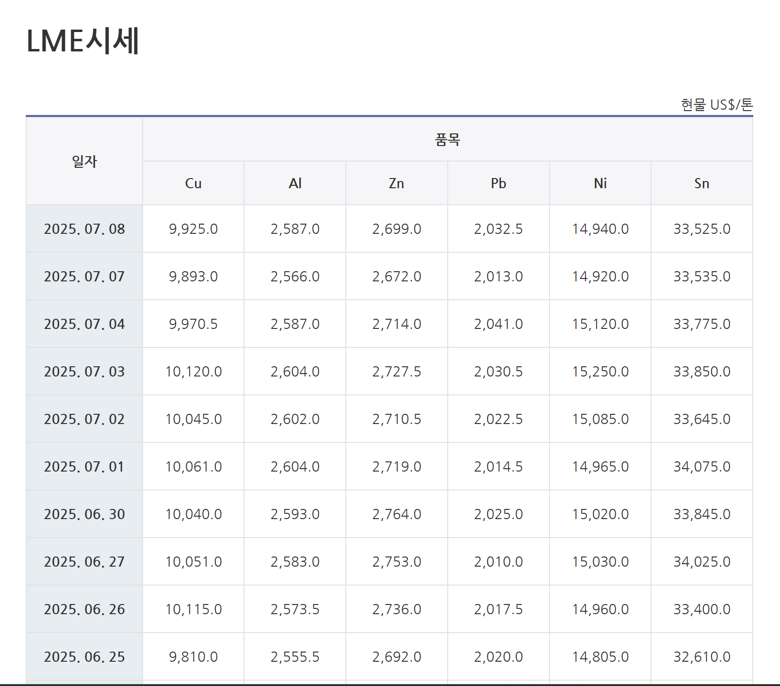Click the 일자 date column header
This screenshot has height=686, width=780.
pos(84,161)
